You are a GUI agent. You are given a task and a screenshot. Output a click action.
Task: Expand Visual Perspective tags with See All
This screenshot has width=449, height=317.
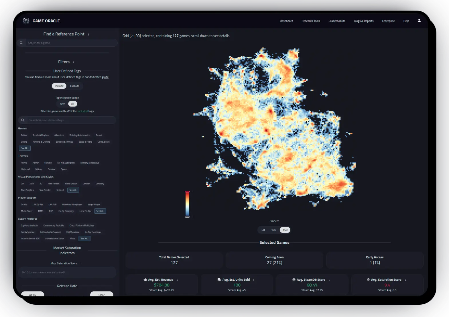pyautogui.click(x=73, y=190)
